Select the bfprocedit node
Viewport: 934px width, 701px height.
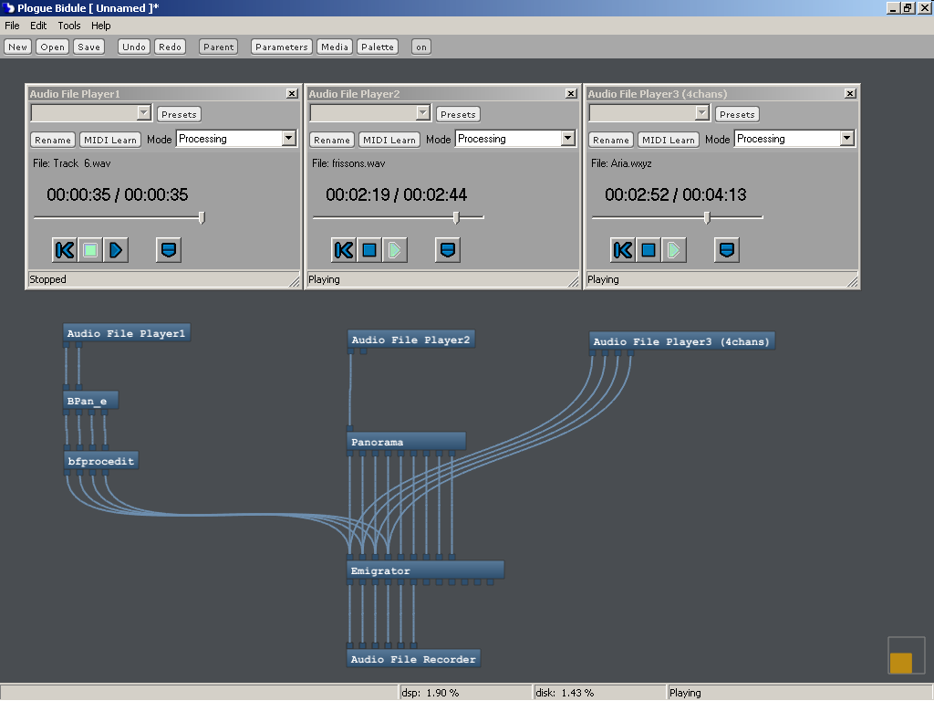(100, 461)
